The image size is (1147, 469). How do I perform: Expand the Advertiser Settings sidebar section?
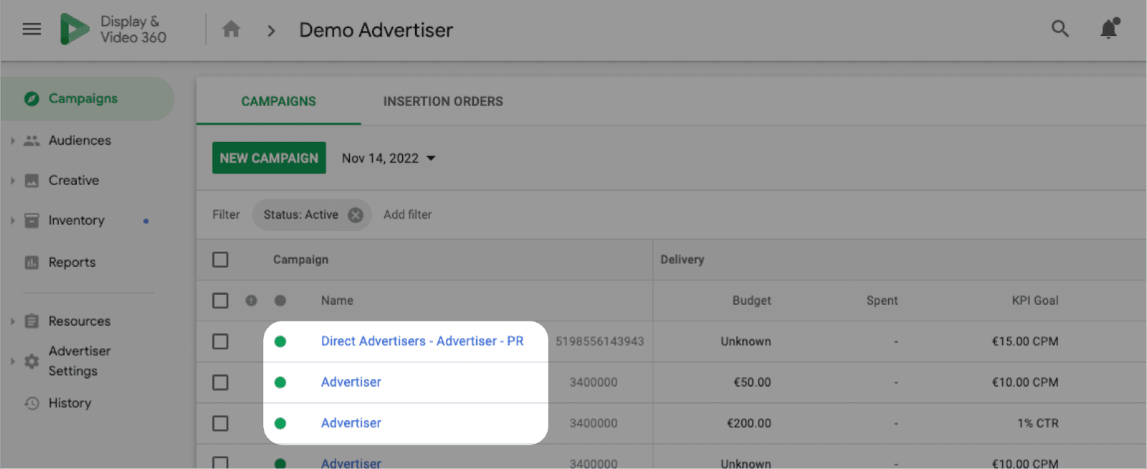tap(12, 361)
